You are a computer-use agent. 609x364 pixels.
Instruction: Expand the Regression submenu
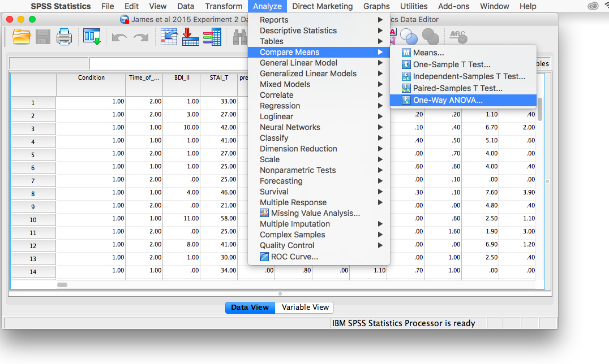tap(319, 106)
